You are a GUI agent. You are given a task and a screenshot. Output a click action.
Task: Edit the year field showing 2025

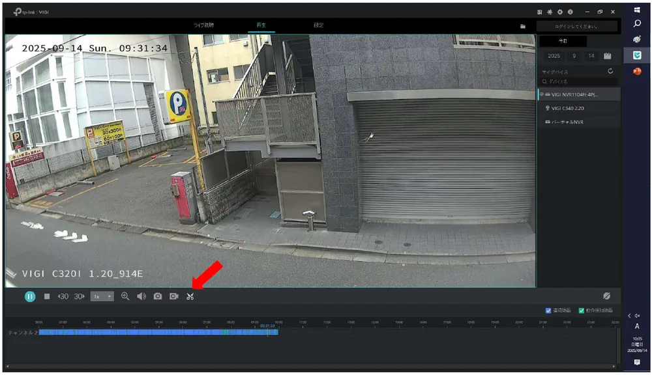tap(554, 55)
